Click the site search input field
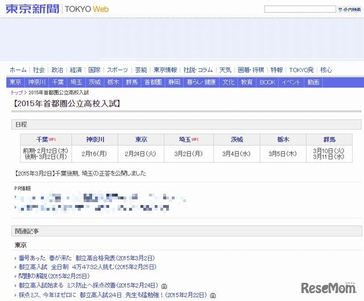 tap(300, 9)
